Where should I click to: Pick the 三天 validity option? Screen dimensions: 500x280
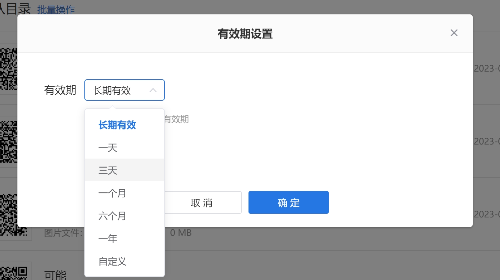coord(108,170)
